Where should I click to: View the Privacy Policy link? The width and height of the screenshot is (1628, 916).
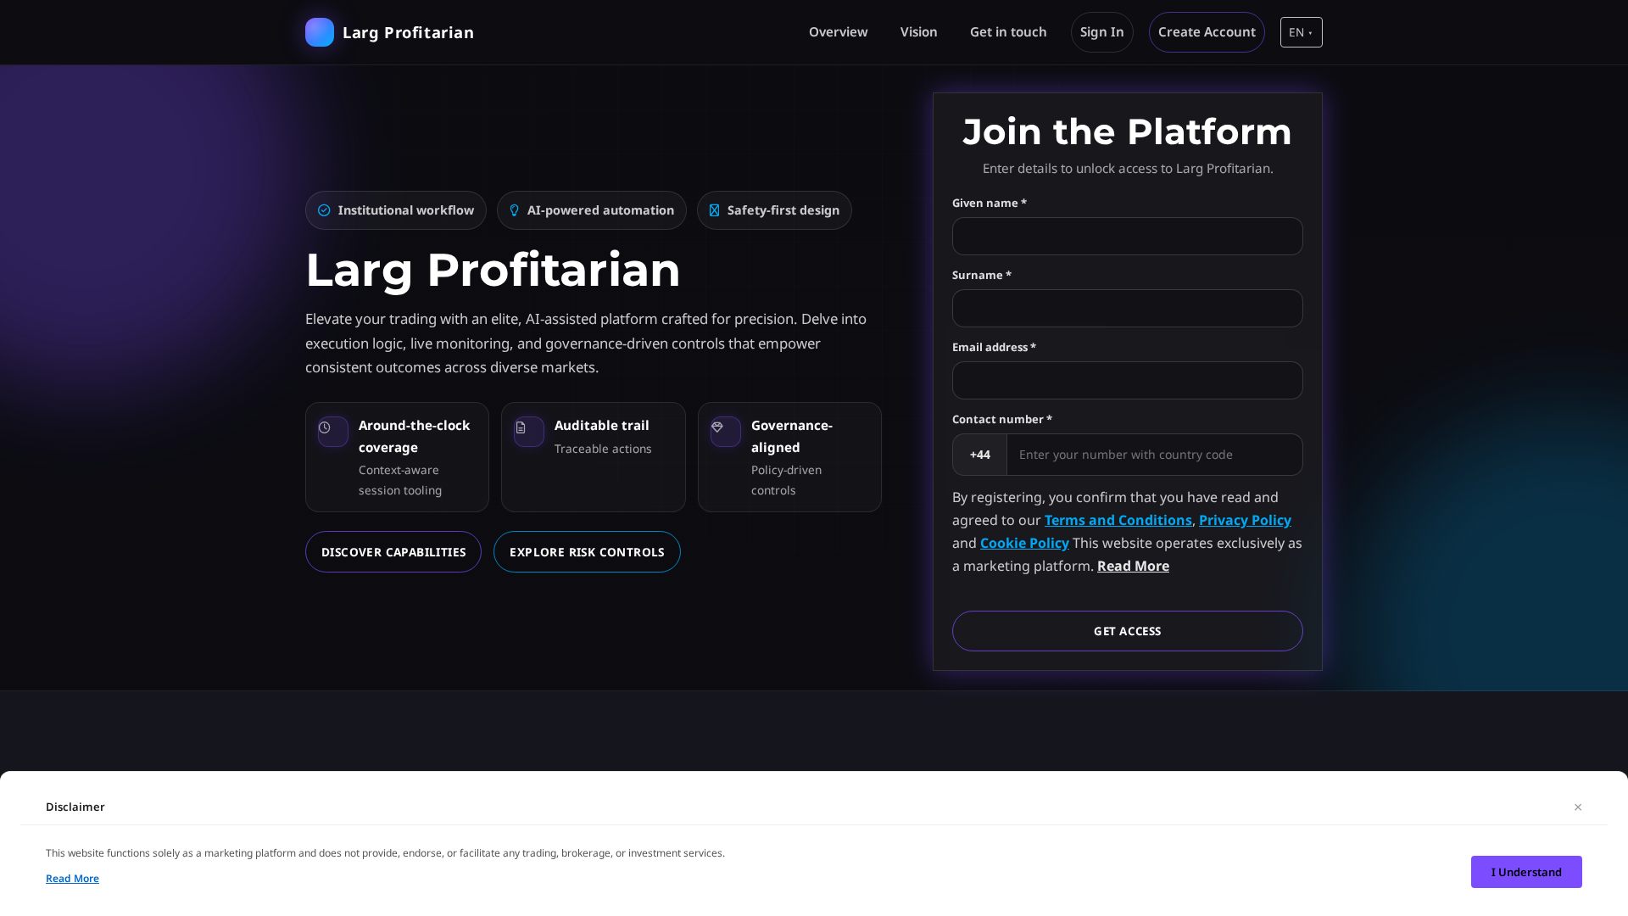pos(1244,520)
